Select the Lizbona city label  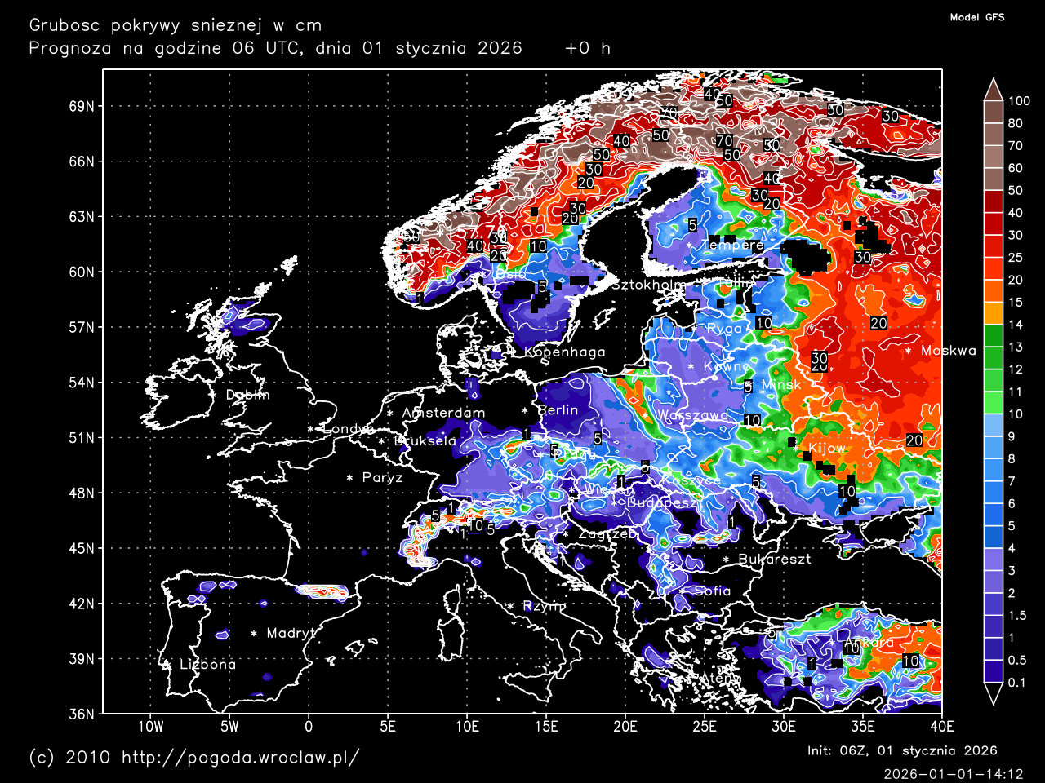click(x=208, y=664)
